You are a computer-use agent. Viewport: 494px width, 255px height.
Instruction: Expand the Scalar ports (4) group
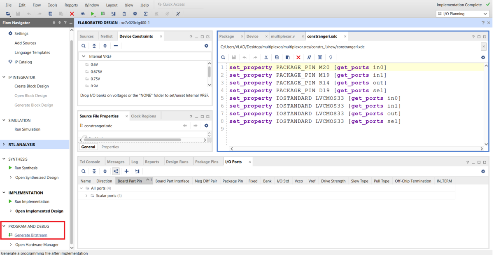(x=86, y=196)
